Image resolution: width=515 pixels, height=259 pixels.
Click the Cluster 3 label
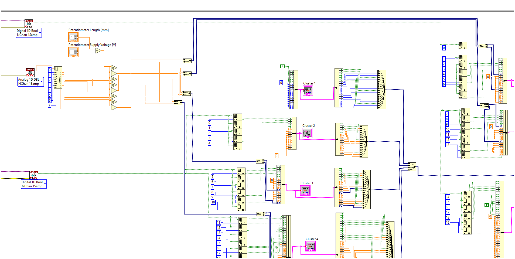pyautogui.click(x=307, y=183)
